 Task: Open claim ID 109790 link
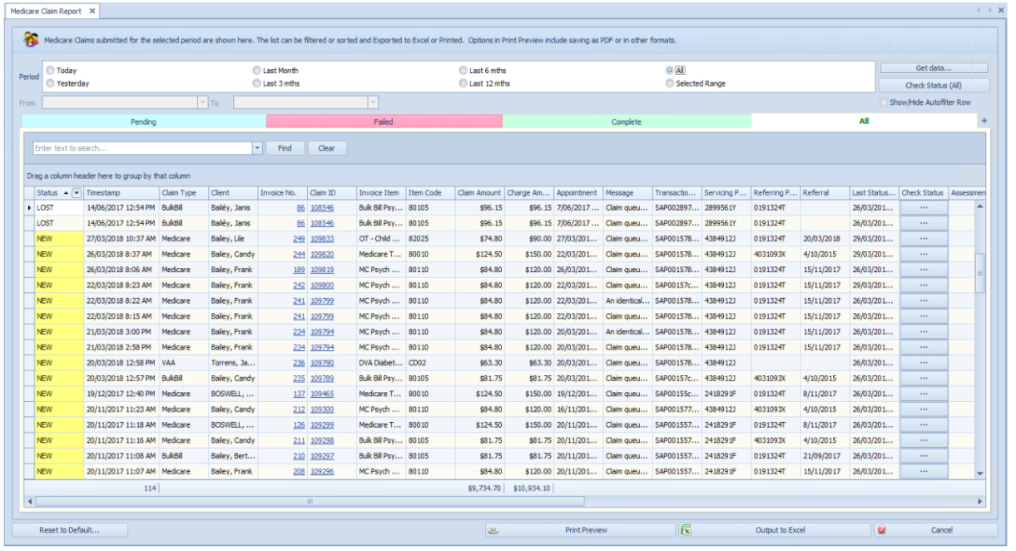322,363
